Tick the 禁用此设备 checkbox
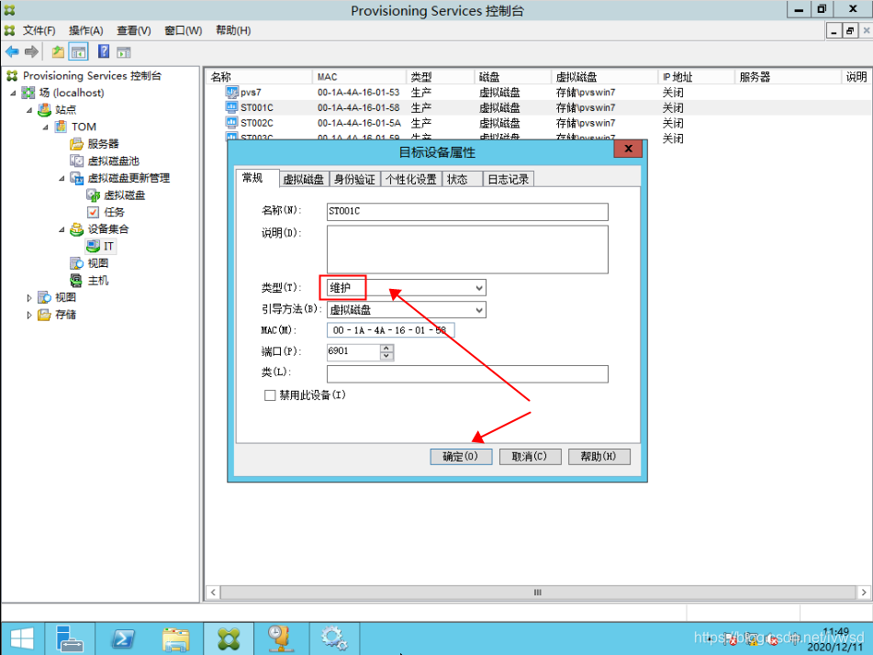Screen dimensions: 873x655 [x=270, y=395]
